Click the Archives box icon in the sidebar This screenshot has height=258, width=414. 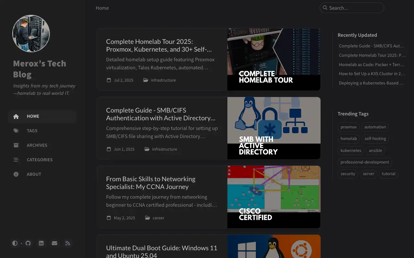pyautogui.click(x=16, y=145)
